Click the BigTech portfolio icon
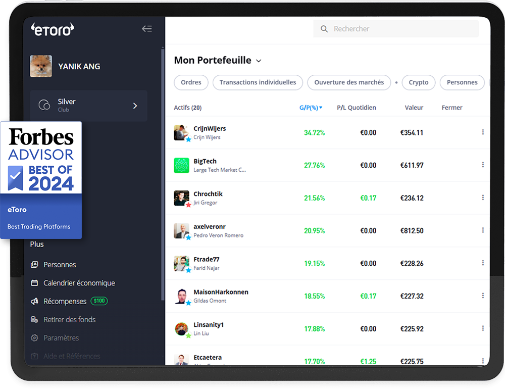The height and width of the screenshot is (389, 505). (x=181, y=165)
